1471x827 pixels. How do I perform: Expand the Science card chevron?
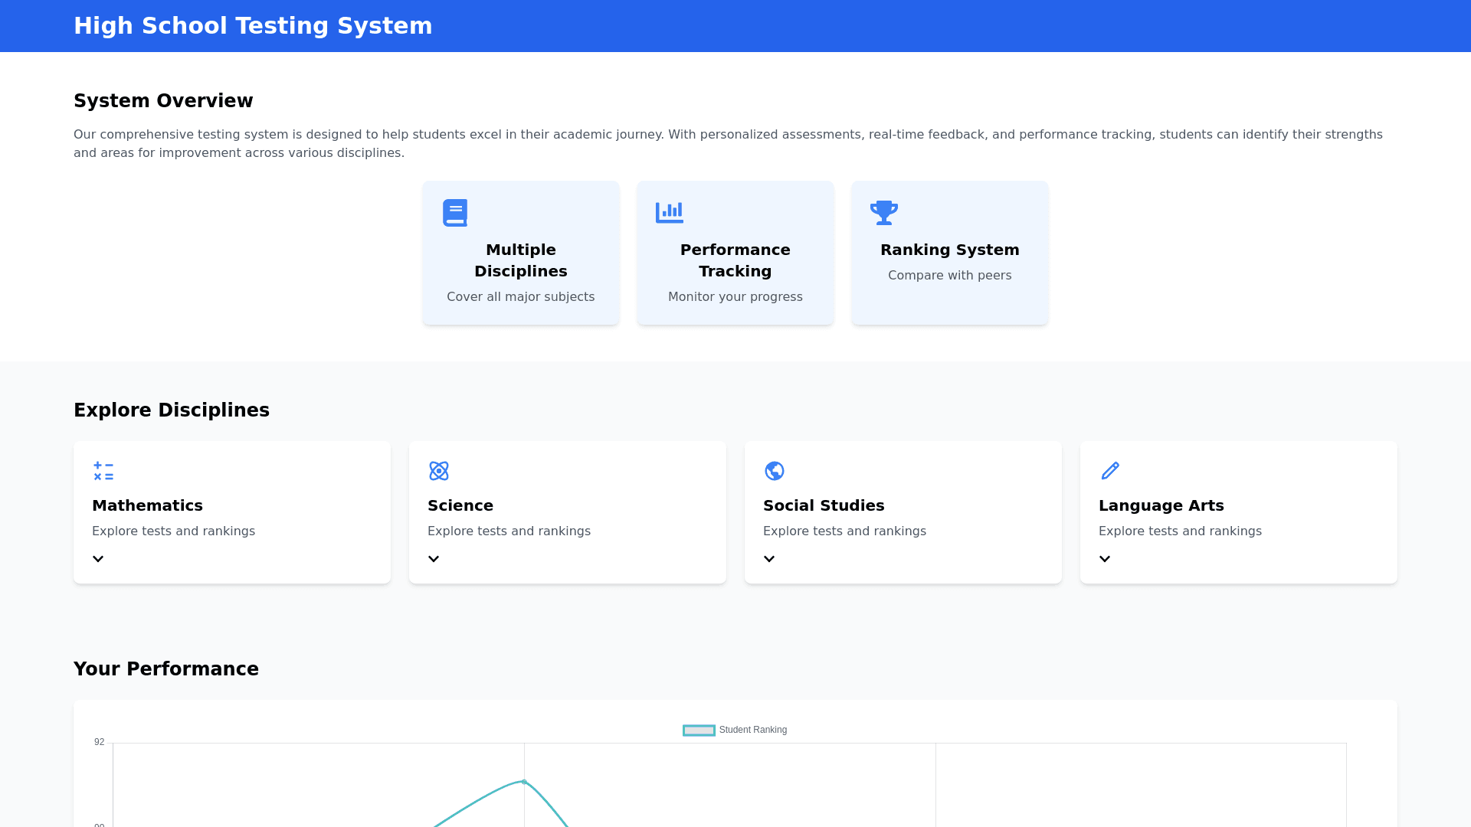point(434,559)
